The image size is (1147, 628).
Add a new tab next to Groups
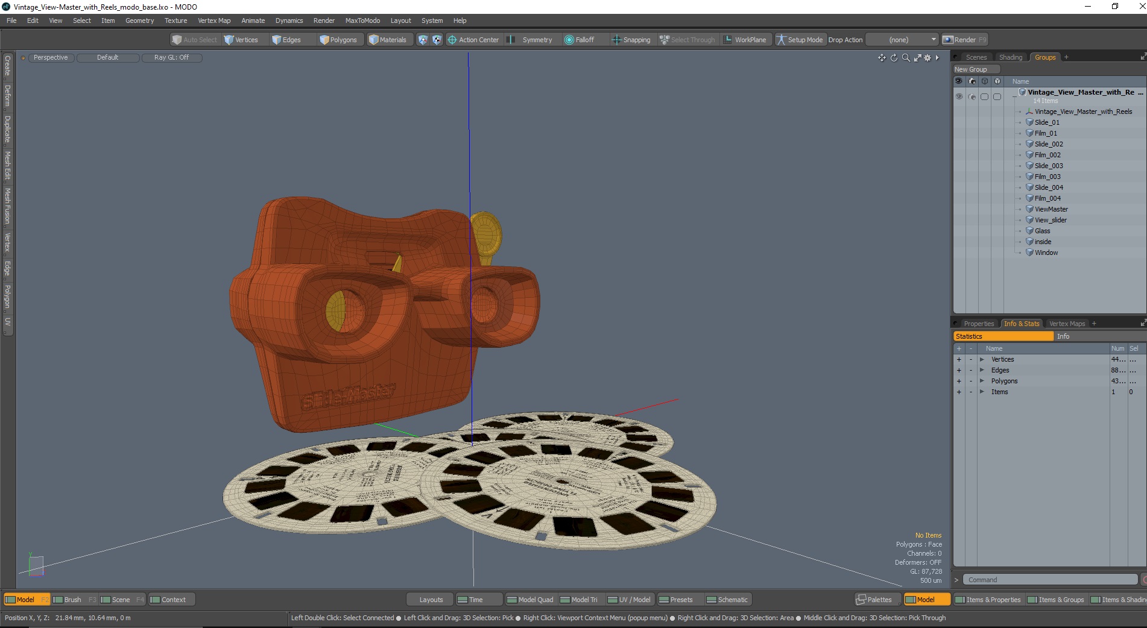1066,57
